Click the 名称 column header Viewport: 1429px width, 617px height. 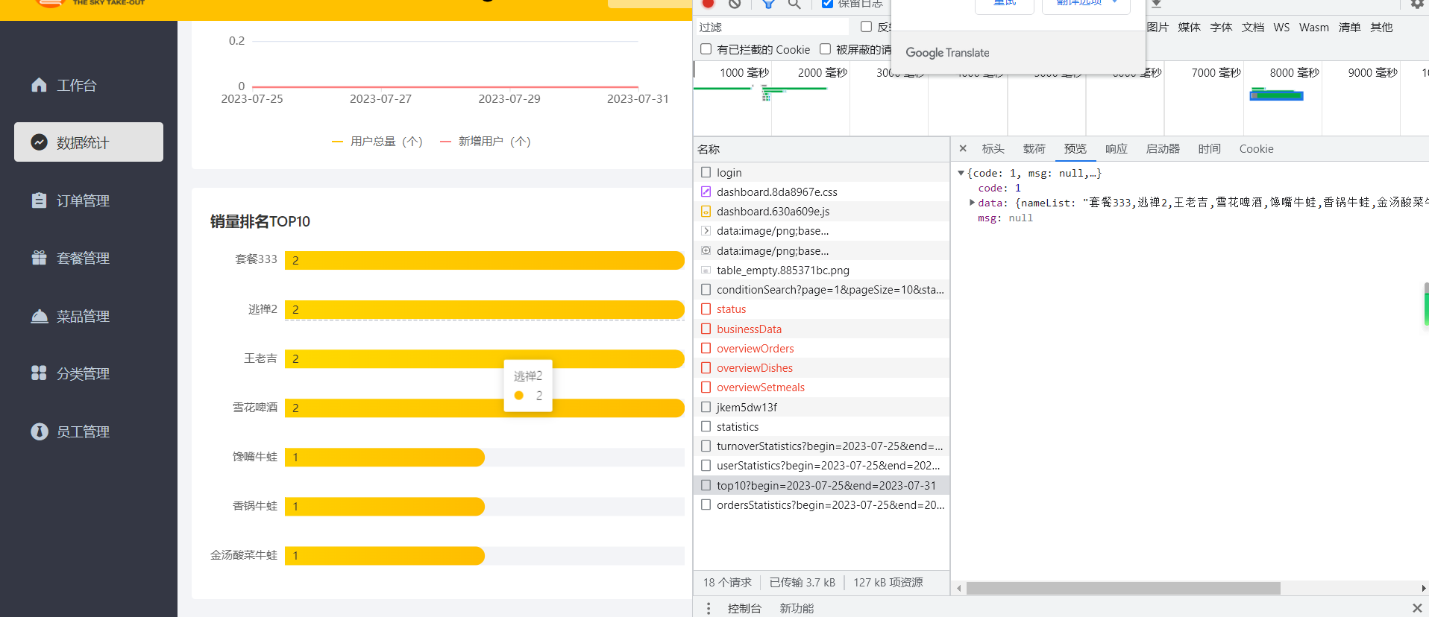(821, 149)
